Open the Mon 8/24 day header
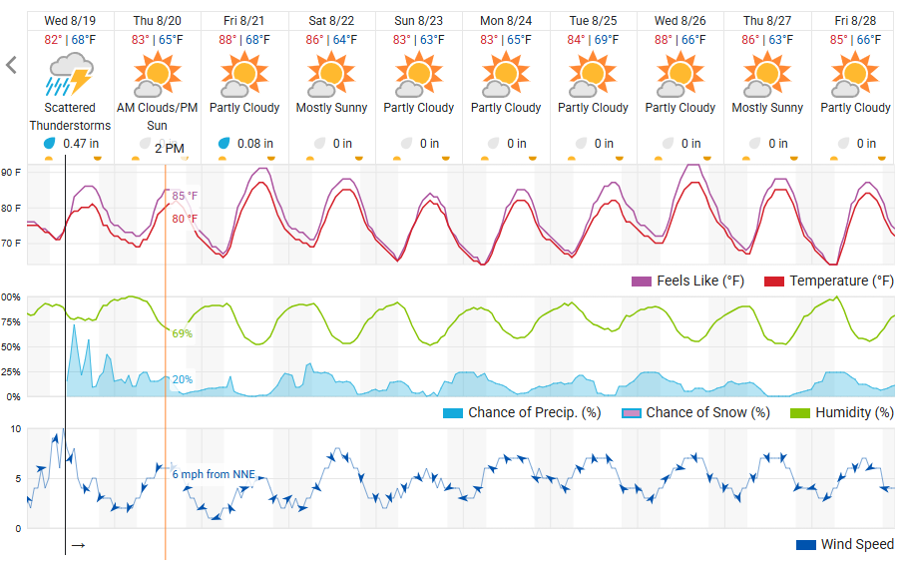904x573 pixels. (x=506, y=21)
